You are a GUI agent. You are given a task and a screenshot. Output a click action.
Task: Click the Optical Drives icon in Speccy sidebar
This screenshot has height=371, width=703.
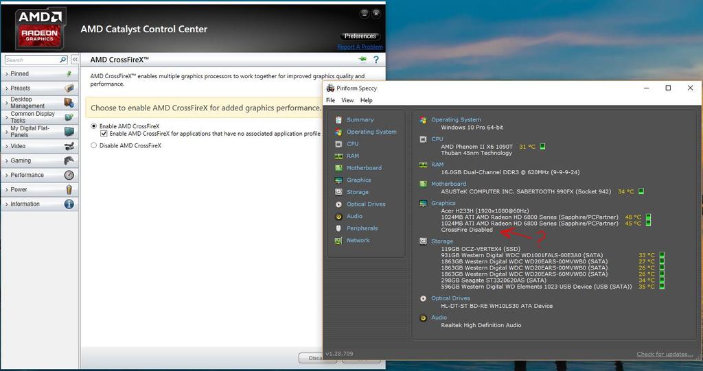(x=338, y=204)
